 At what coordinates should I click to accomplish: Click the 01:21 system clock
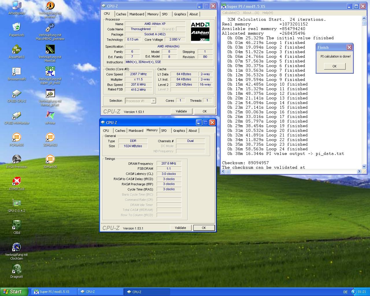pyautogui.click(x=362, y=292)
